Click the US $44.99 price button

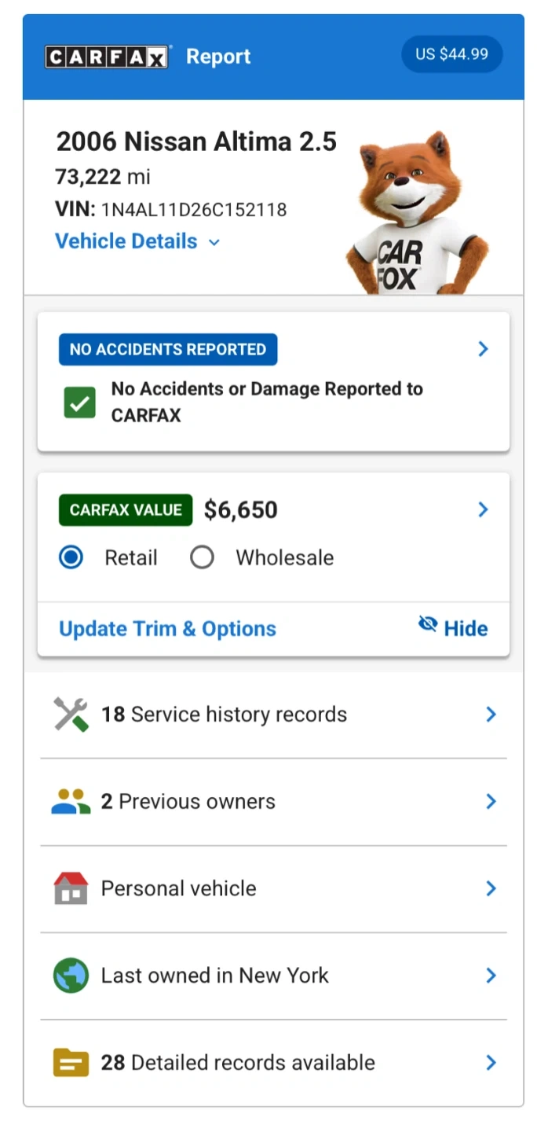tap(451, 54)
